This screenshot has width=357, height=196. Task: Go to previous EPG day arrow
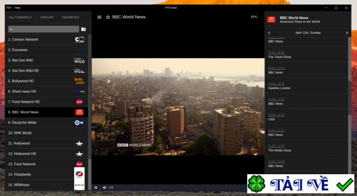269,33
